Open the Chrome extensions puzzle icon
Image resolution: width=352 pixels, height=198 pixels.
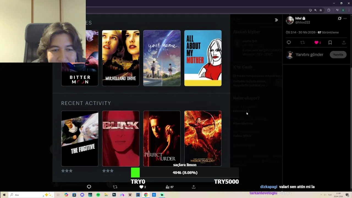[329, 10]
